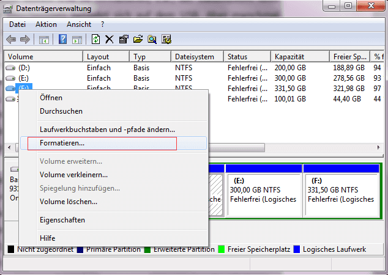Viewport: 388px width, 275px height.
Task: Sort by the Dateisystem column header
Action: 198,57
